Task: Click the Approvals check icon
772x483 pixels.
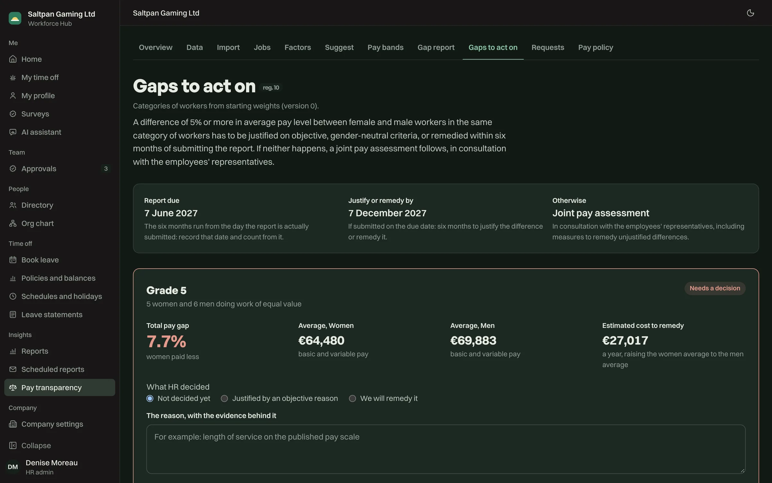Action: coord(13,169)
